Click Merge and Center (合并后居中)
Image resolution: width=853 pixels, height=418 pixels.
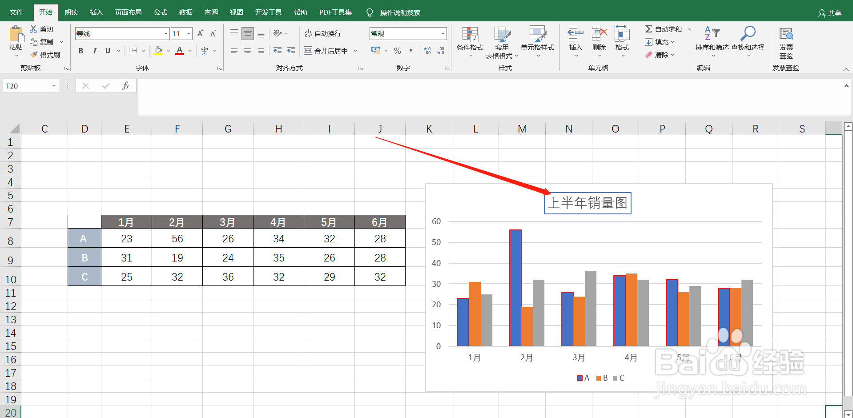coord(326,51)
